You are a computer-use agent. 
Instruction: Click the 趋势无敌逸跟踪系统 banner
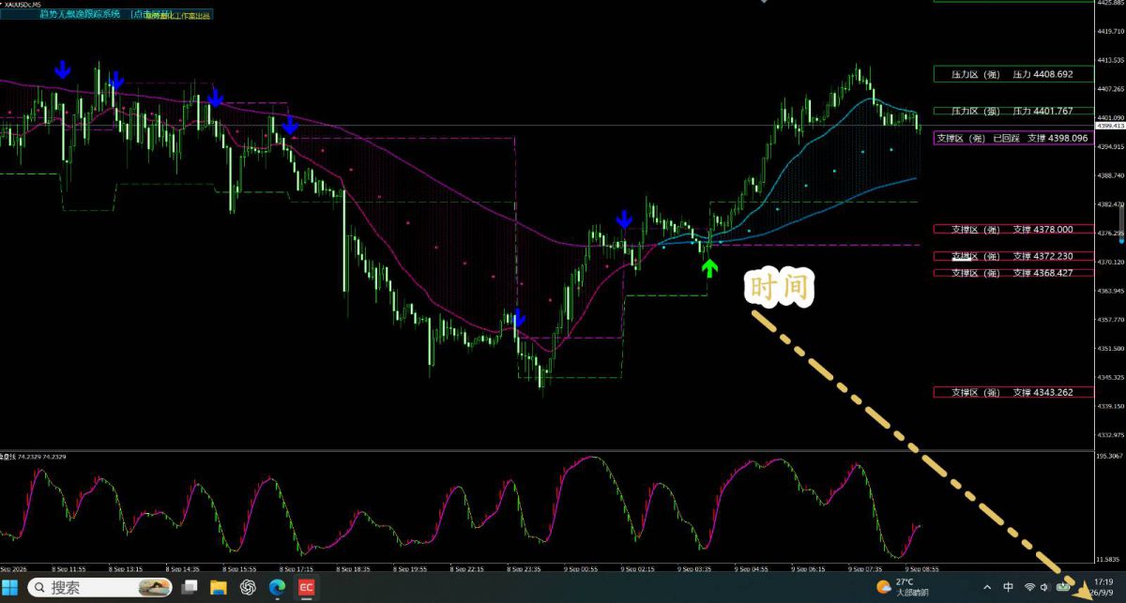[x=106, y=15]
